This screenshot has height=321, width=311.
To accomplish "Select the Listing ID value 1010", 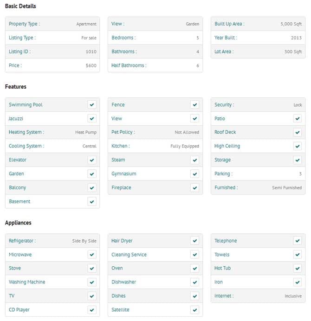I will pyautogui.click(x=91, y=52).
